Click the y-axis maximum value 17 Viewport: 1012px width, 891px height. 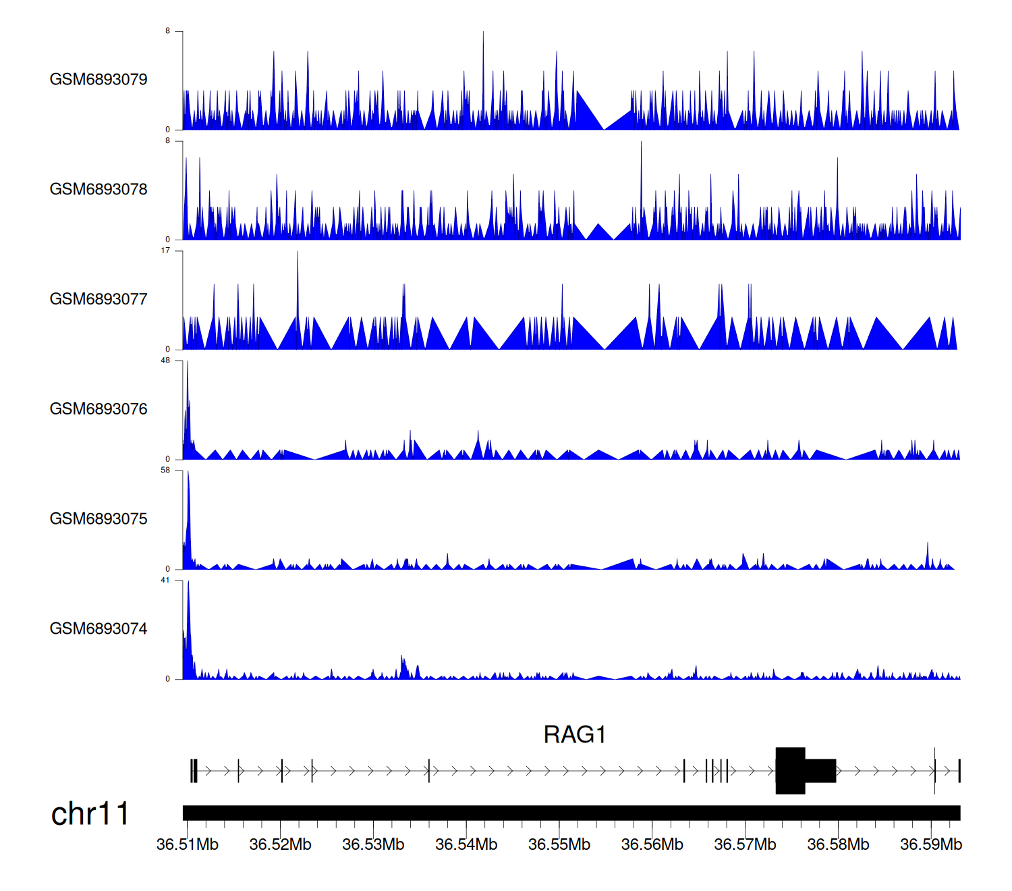tap(165, 251)
